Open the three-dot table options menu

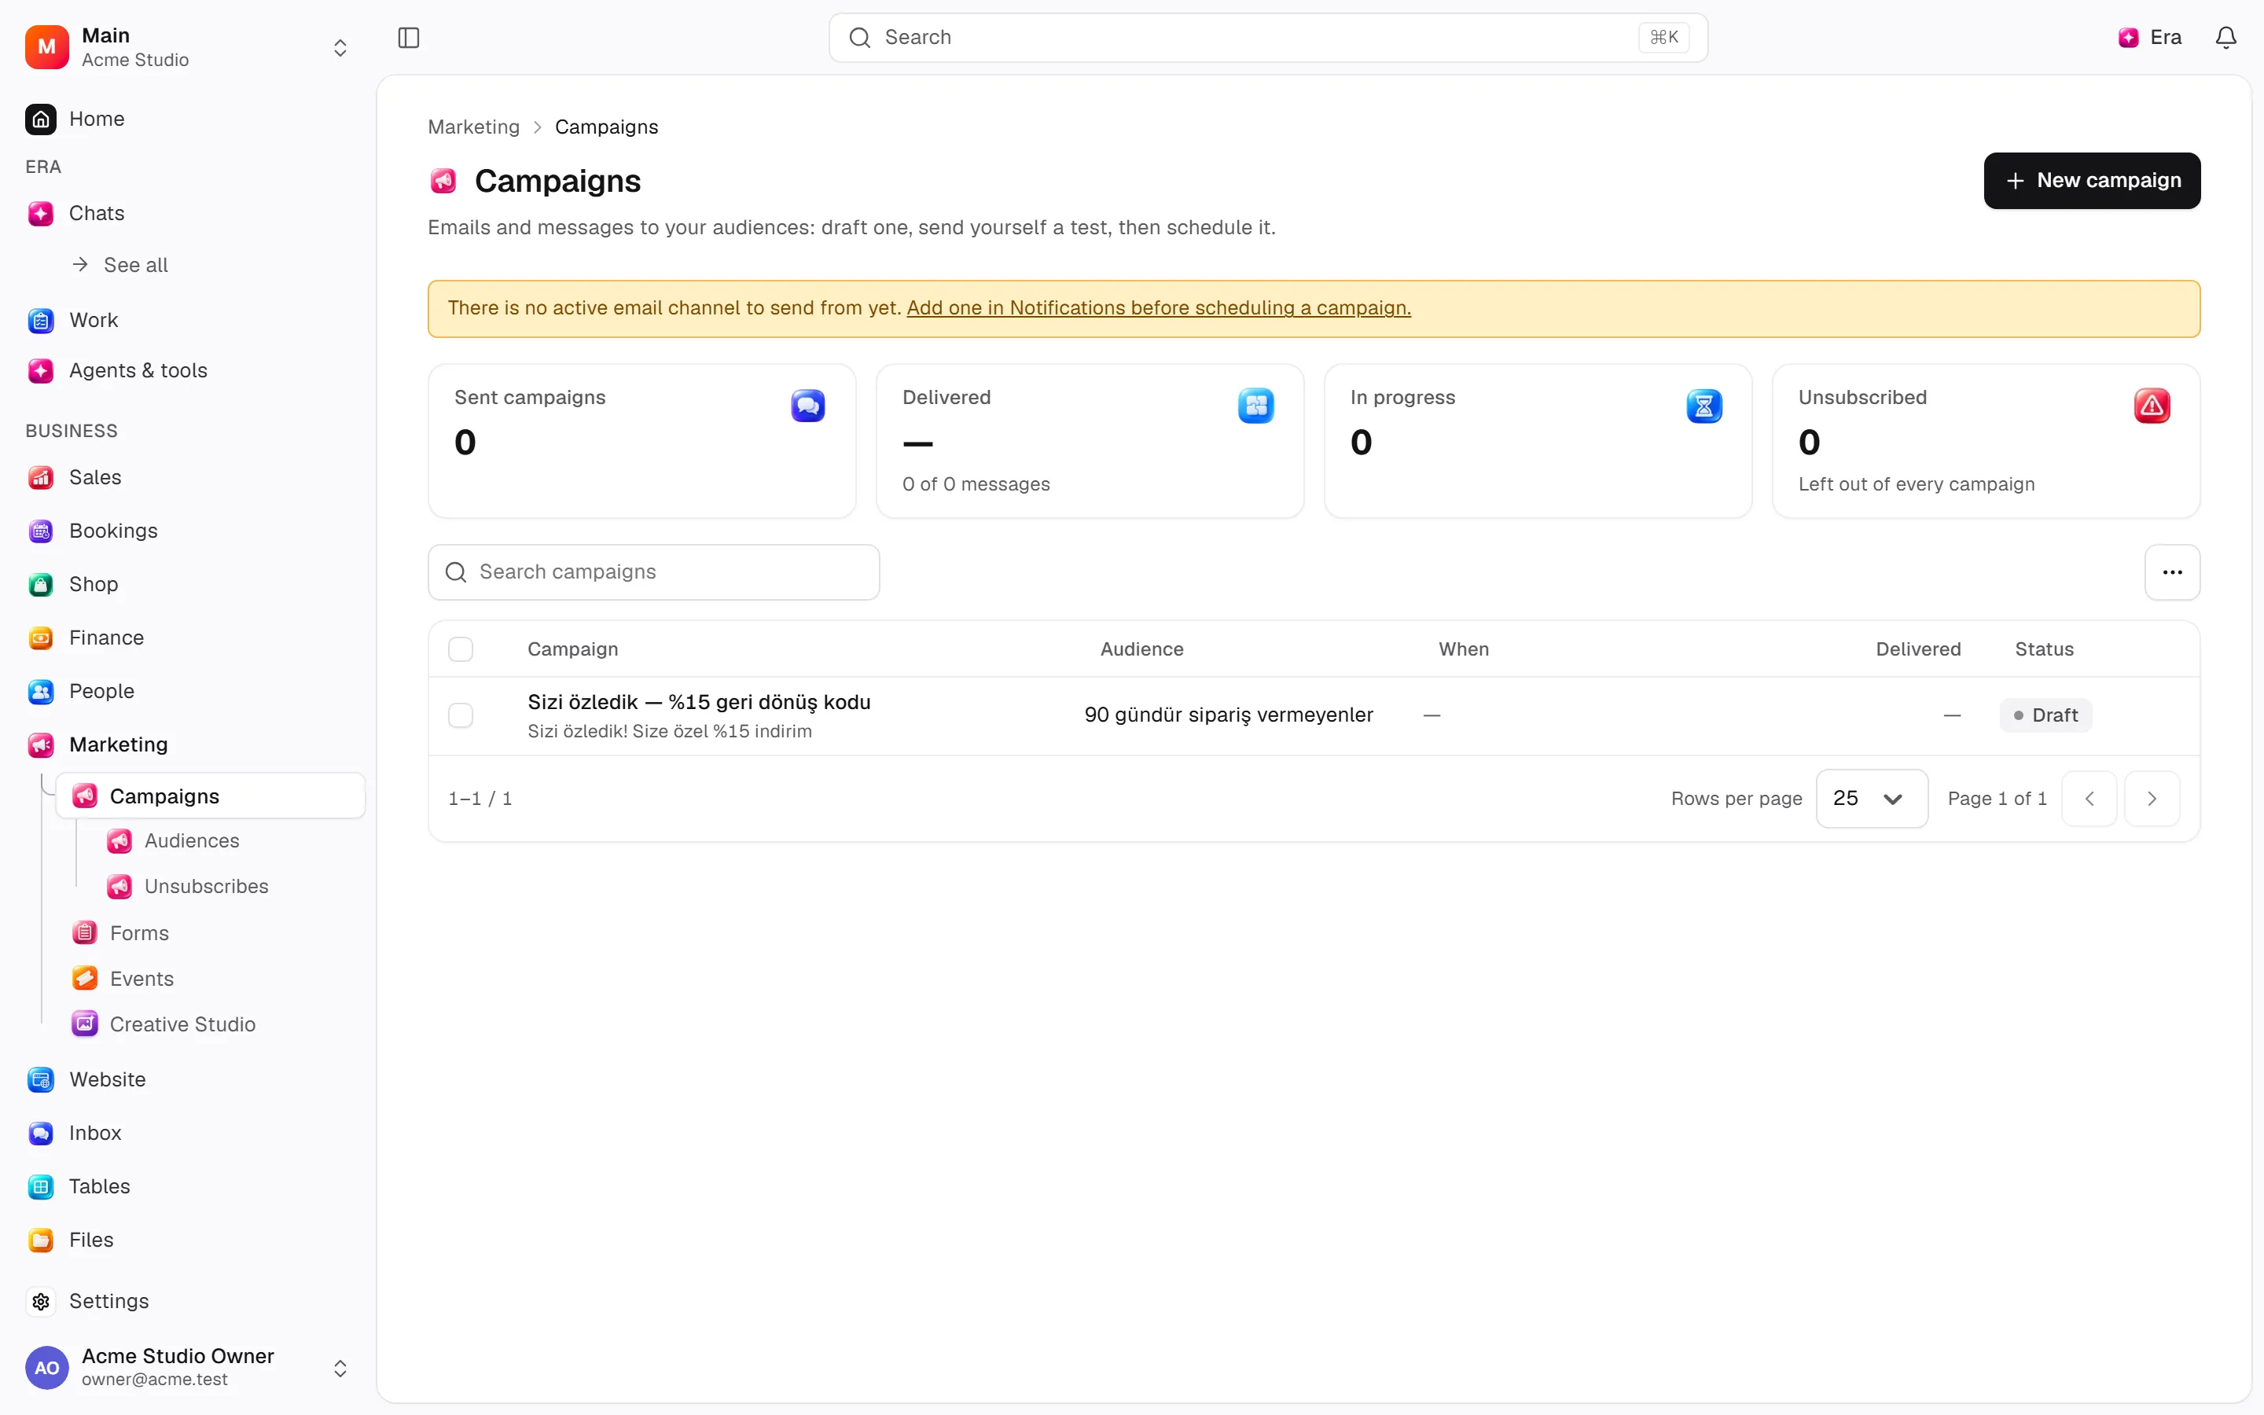[2172, 572]
